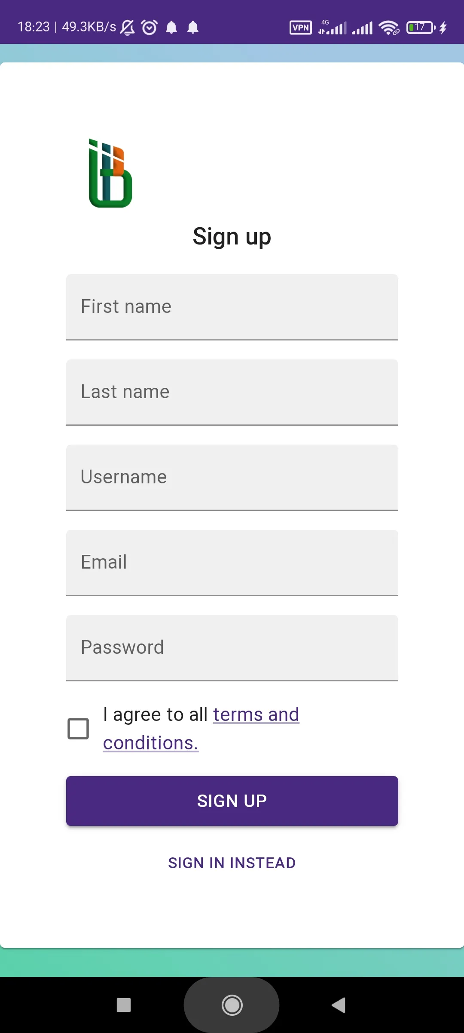Tap the 4G signal strength icon
The image size is (464, 1033).
332,28
